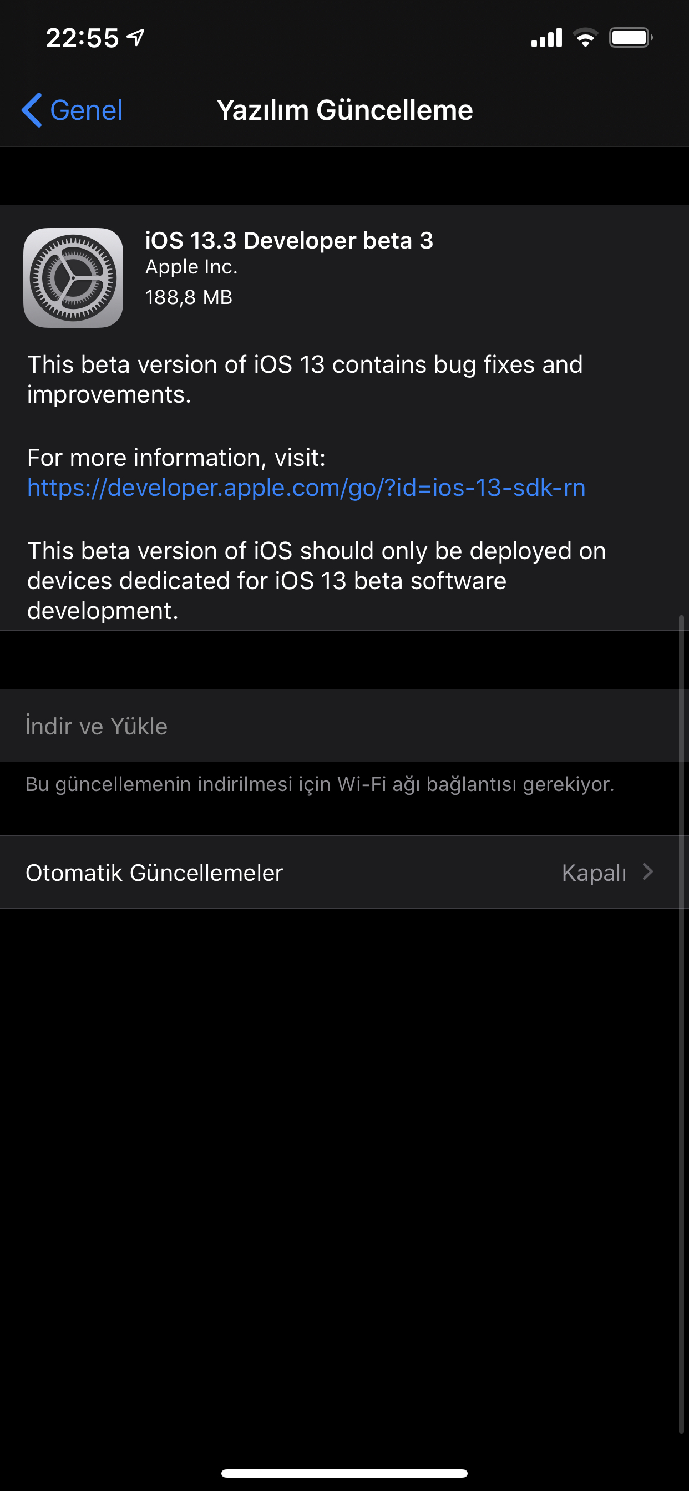
Task: Go back to Genel settings
Action: tap(72, 110)
